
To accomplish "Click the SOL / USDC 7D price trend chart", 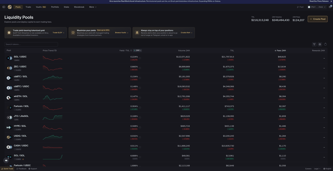I will tap(52, 58).
